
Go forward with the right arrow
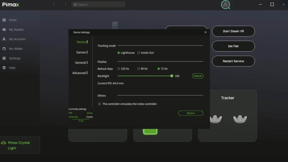click(66, 4)
